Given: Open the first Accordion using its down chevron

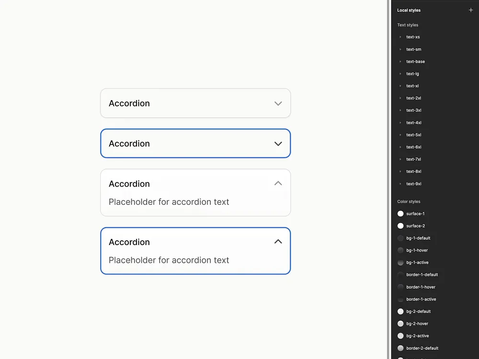Looking at the screenshot, I should (278, 103).
